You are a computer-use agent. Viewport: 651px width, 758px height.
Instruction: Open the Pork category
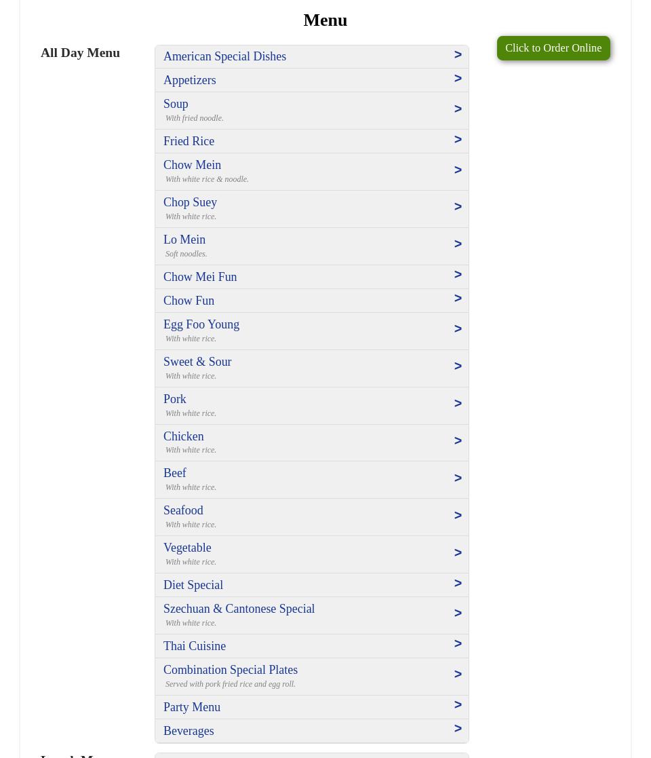[175, 399]
